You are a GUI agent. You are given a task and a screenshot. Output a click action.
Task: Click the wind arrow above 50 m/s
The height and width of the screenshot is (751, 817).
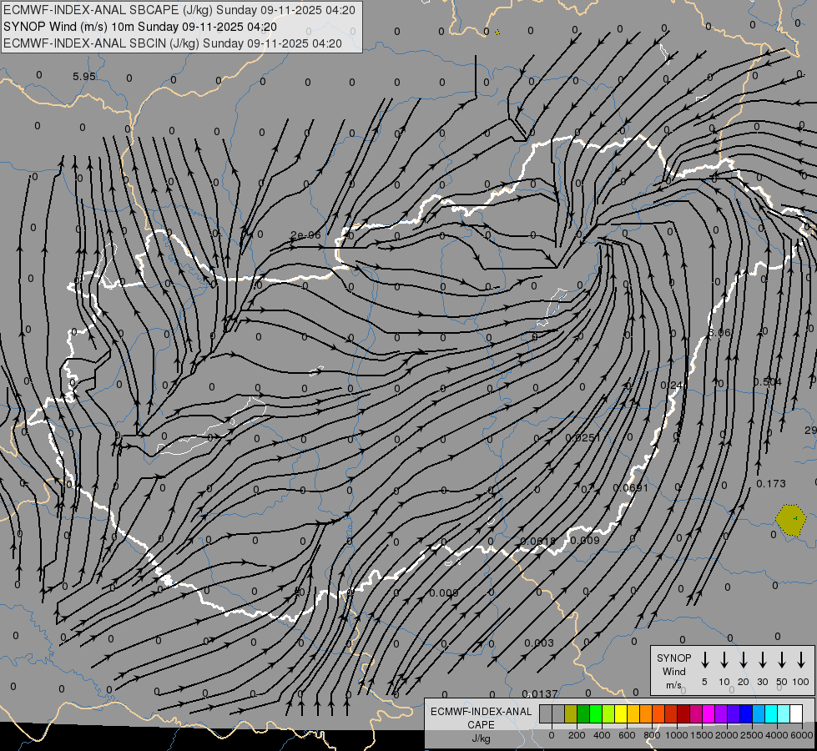[782, 660]
